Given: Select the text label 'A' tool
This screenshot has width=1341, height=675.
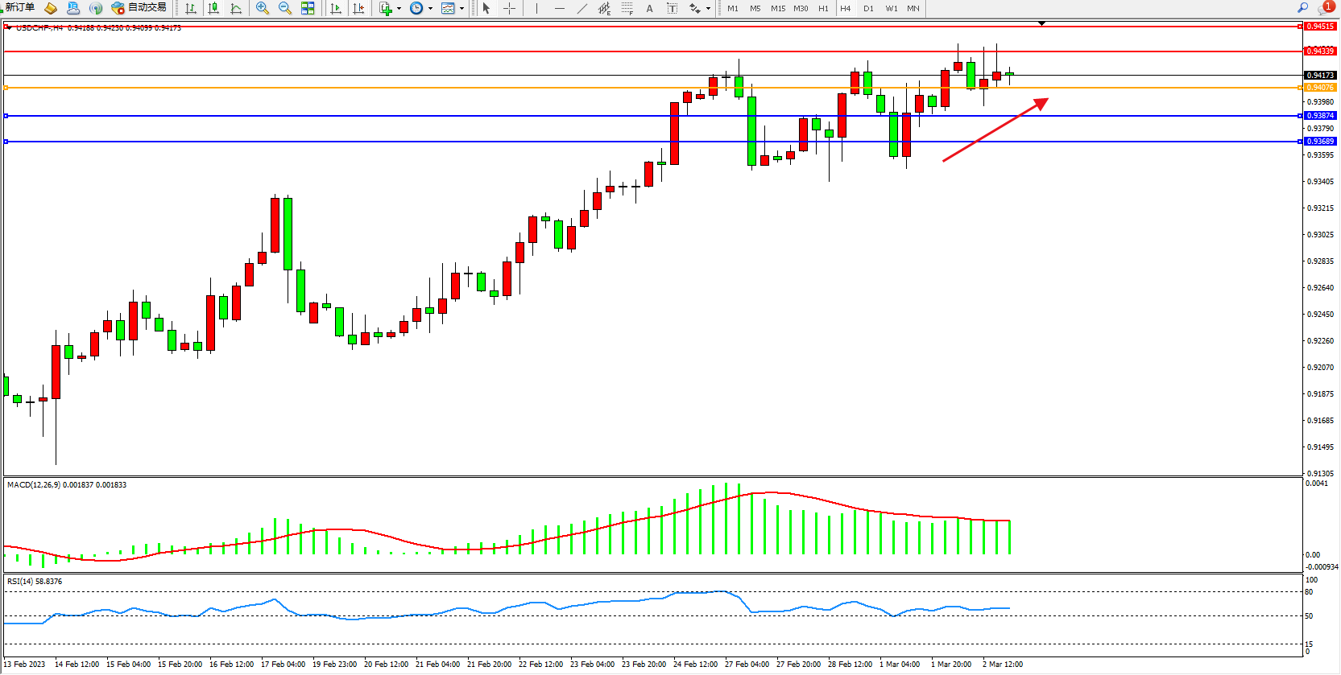Looking at the screenshot, I should tap(649, 8).
